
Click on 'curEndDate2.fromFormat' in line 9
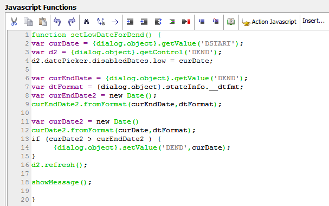click(79, 104)
